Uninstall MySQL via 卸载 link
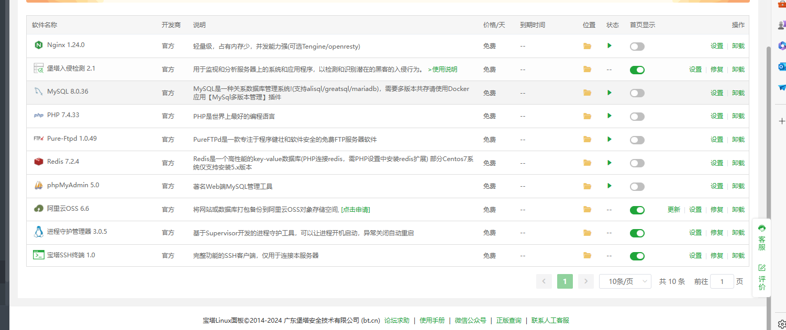 (x=738, y=93)
